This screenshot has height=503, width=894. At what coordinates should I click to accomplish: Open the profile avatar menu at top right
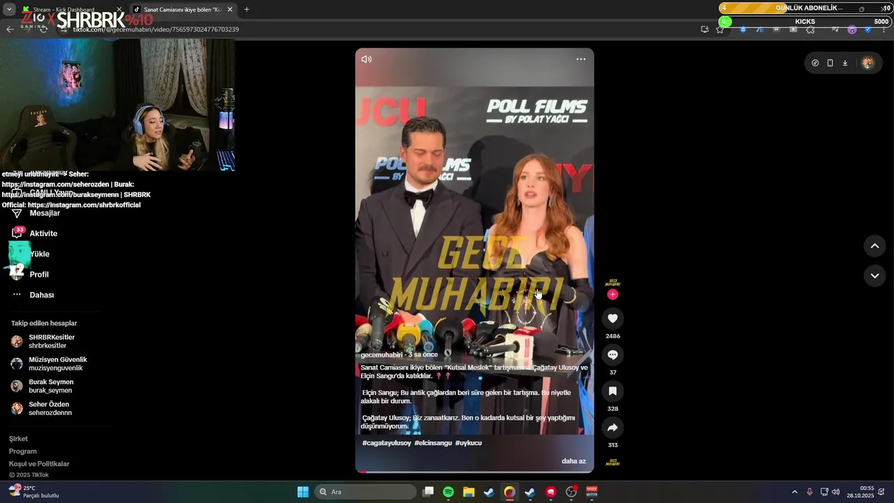click(x=867, y=63)
